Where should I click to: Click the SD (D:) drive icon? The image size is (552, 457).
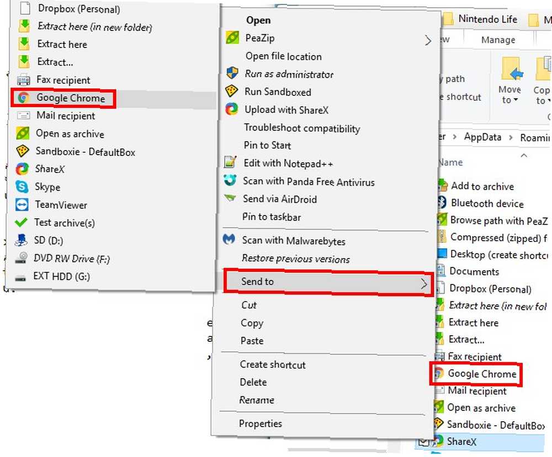pos(21,240)
